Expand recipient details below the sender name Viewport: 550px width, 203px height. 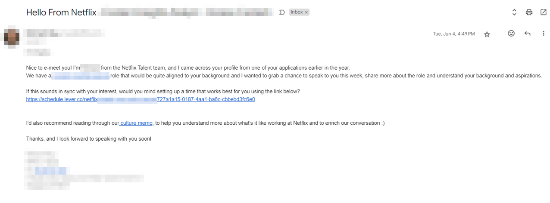click(36, 42)
